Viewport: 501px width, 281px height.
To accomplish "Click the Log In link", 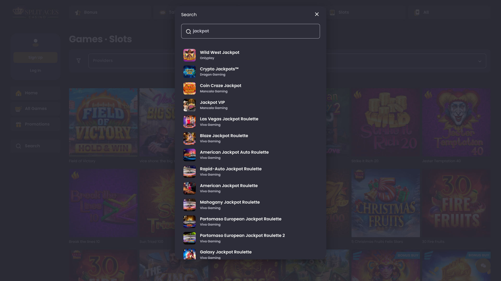I will pos(35,70).
